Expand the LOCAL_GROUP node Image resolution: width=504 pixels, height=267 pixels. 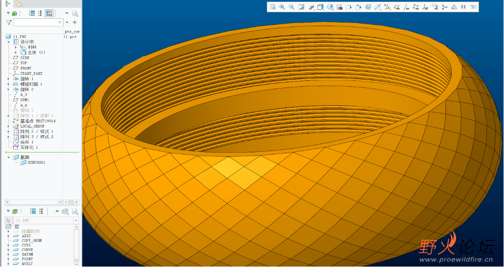coord(9,126)
